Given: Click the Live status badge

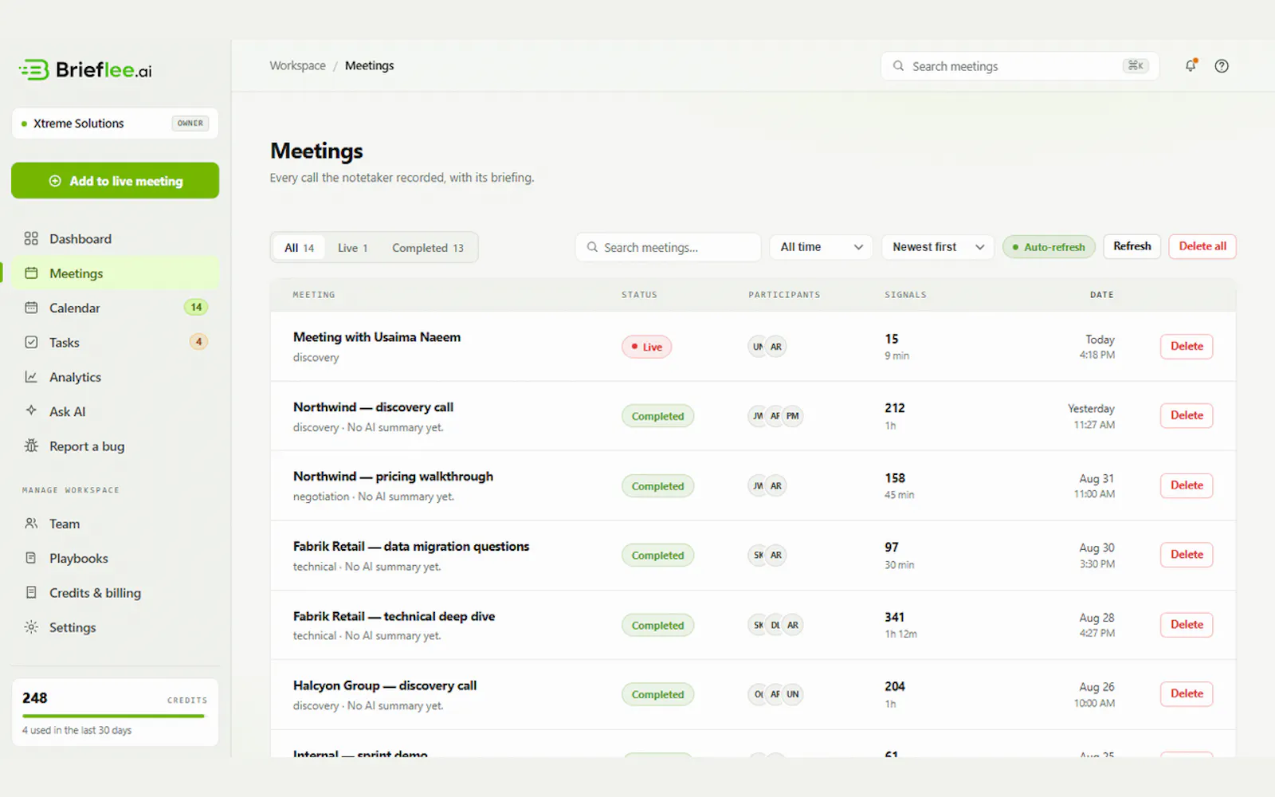Looking at the screenshot, I should pos(646,347).
